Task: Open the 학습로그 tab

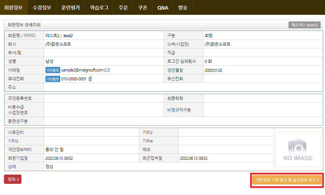Action: pos(99,7)
